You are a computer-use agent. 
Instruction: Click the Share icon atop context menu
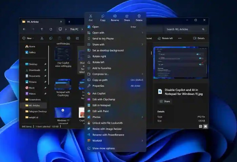(x=127, y=18)
